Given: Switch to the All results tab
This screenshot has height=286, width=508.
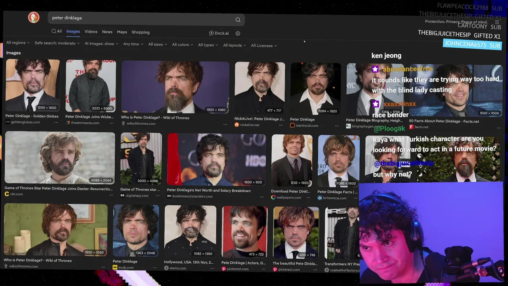Looking at the screenshot, I should click(x=56, y=31).
